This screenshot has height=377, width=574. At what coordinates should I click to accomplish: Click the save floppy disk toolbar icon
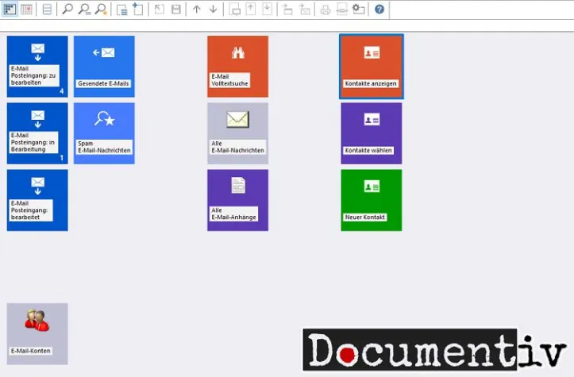click(176, 10)
